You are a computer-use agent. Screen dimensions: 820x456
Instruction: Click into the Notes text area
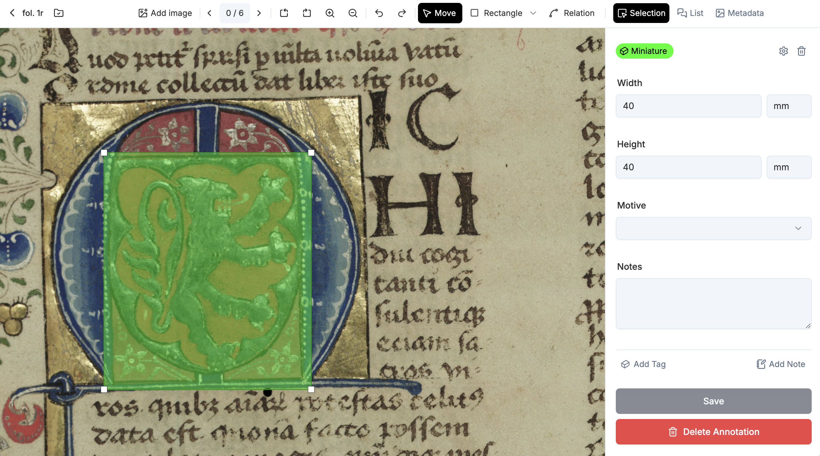pos(713,303)
